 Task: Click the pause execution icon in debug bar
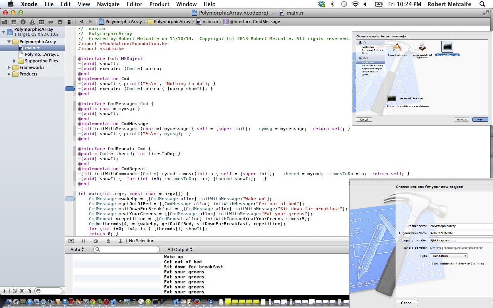tap(83, 241)
